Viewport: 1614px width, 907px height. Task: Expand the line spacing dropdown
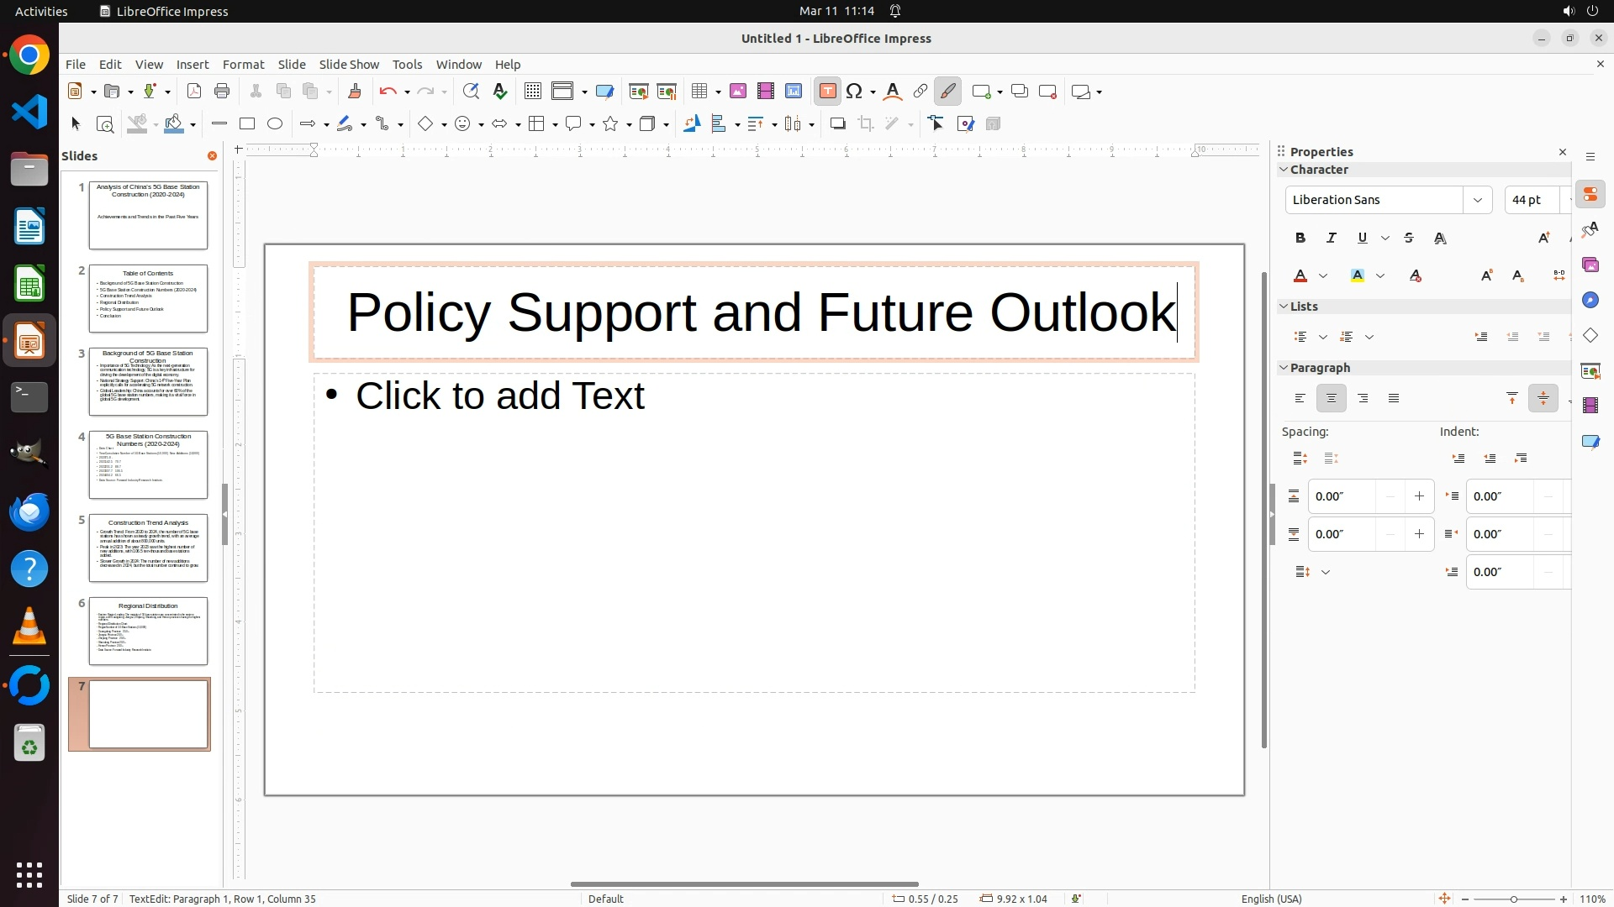point(1326,572)
